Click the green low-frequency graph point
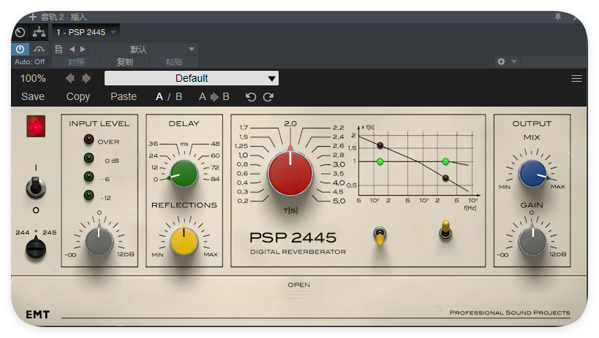The height and width of the screenshot is (338, 599). click(x=380, y=161)
